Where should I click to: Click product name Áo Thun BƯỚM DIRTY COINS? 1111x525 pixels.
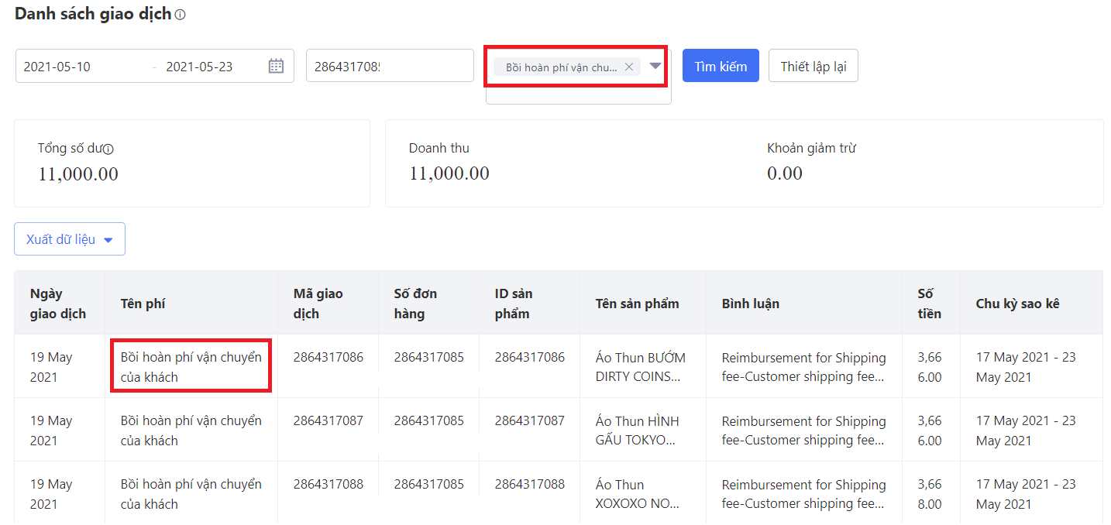pyautogui.click(x=640, y=367)
